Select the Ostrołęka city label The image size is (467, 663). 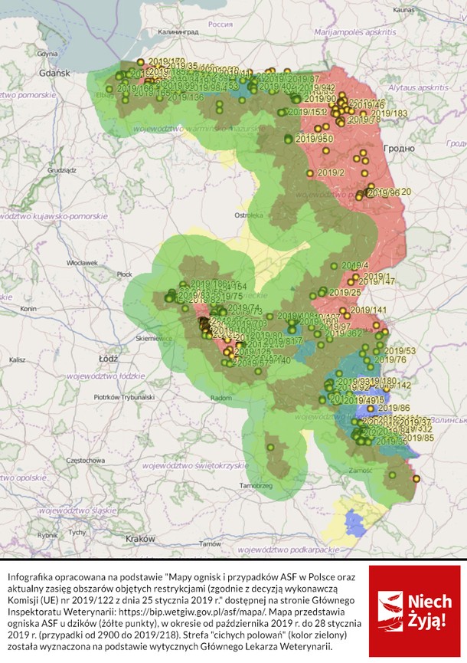click(249, 215)
